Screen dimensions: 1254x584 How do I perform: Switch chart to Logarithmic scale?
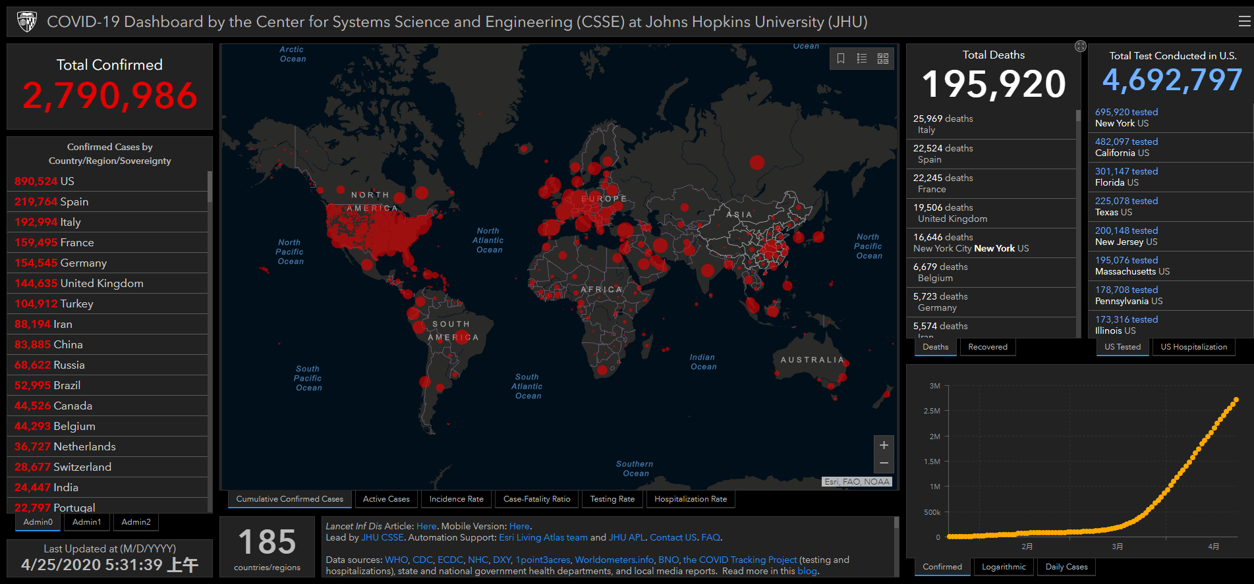point(1004,567)
